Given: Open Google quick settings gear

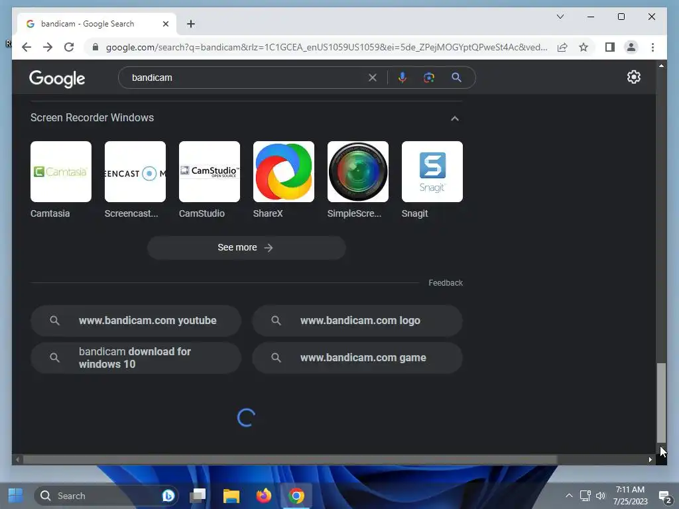Looking at the screenshot, I should (x=633, y=77).
